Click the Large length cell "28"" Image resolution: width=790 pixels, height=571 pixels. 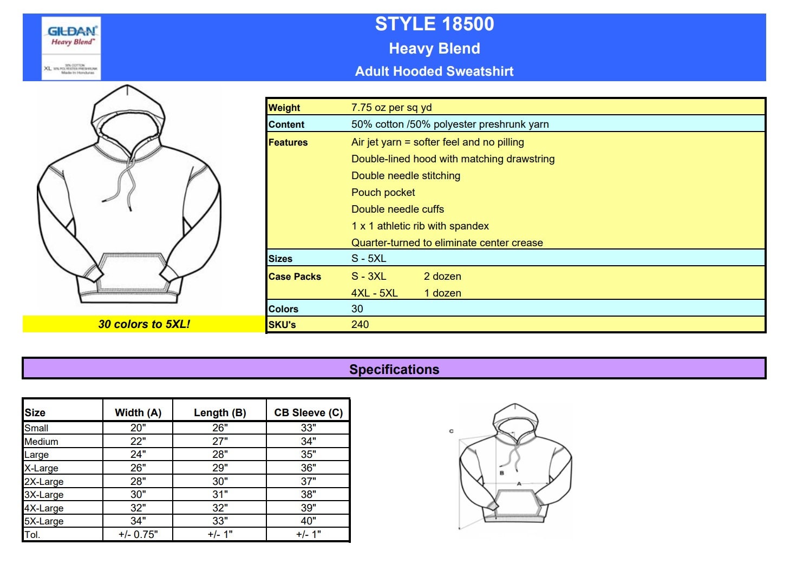point(220,454)
